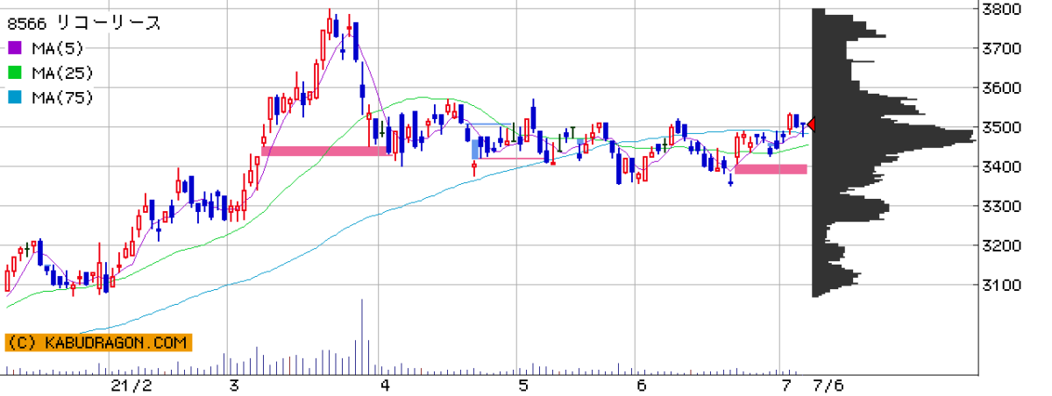Viewport: 1052px width, 396px height.
Task: Click the pink bar near 3400 by July
Action: (x=771, y=169)
